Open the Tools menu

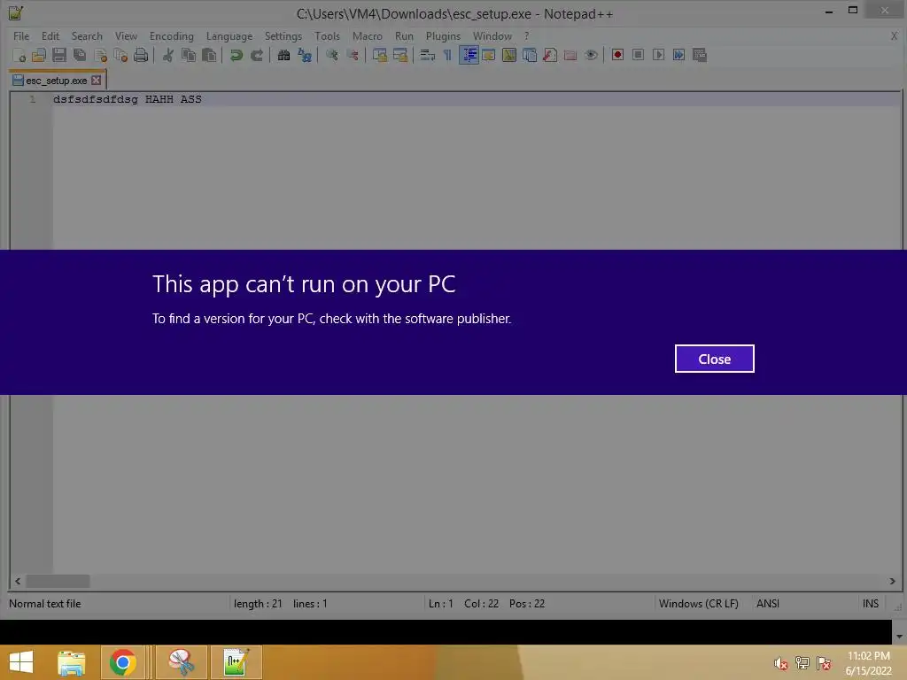[x=328, y=35]
